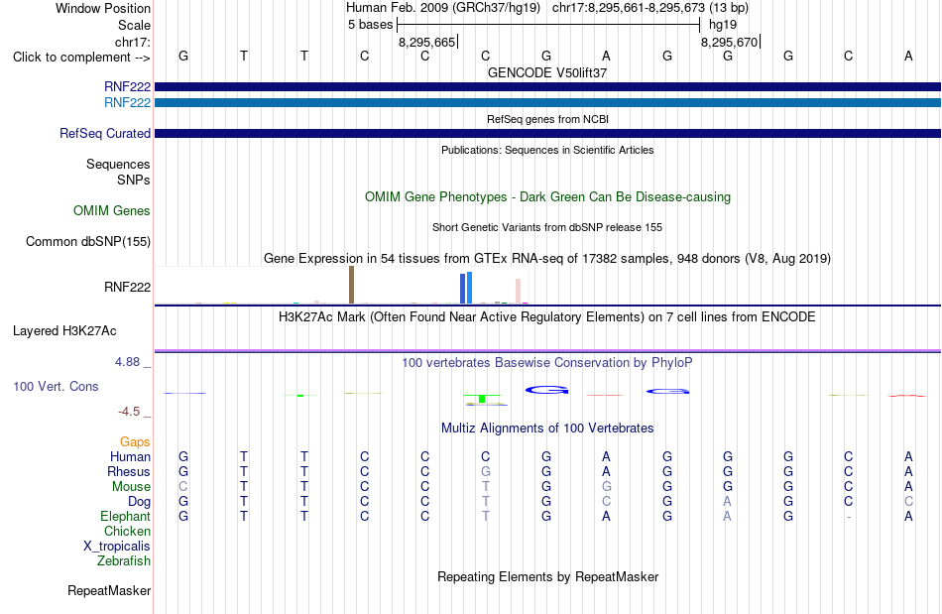Click the dark blue RNF222 GENCODE gene bar
942x614 pixels.
click(547, 87)
